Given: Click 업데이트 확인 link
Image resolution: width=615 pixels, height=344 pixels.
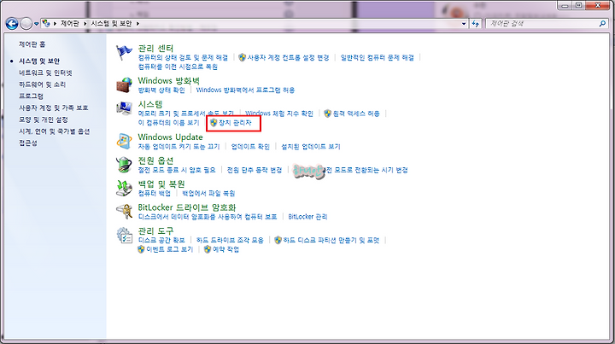Looking at the screenshot, I should click(x=250, y=147).
